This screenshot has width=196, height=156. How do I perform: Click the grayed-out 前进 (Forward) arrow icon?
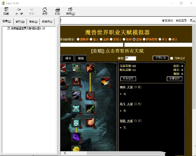32,10
